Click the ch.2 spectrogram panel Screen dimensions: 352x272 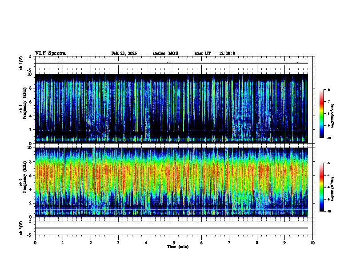[172, 182]
